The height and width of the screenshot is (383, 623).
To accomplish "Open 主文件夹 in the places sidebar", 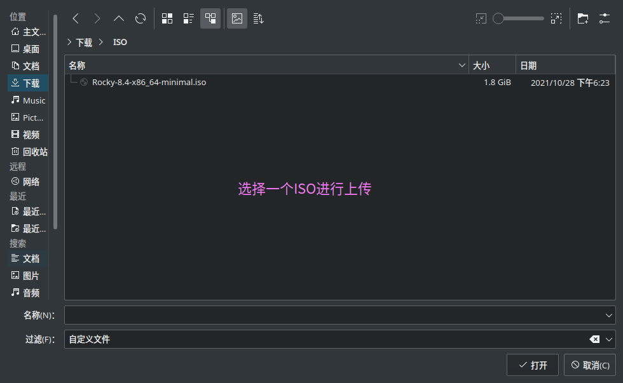I will click(x=29, y=32).
